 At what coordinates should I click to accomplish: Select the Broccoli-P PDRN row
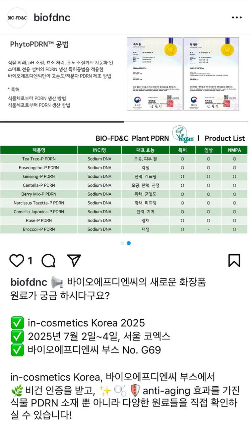coord(39,229)
